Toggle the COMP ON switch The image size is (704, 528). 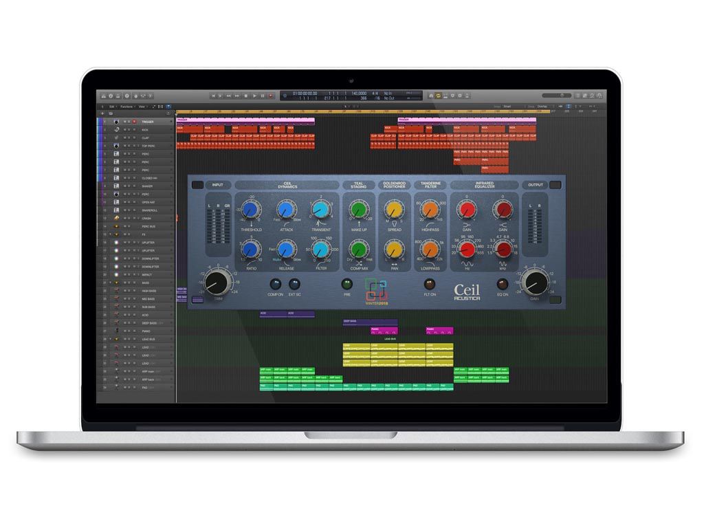(276, 284)
